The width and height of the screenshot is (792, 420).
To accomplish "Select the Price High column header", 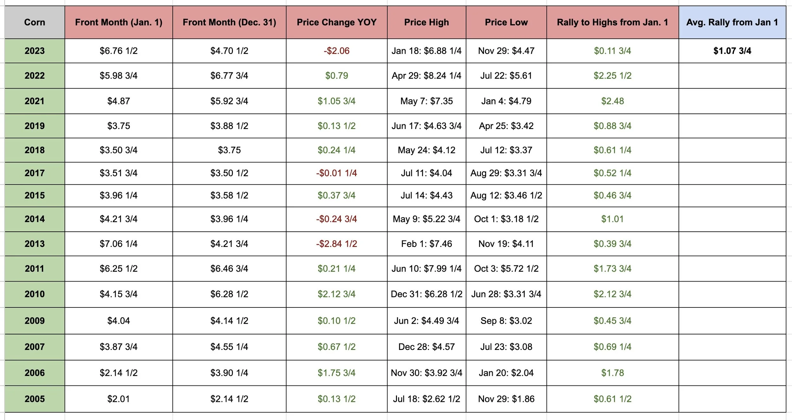I will [x=426, y=22].
